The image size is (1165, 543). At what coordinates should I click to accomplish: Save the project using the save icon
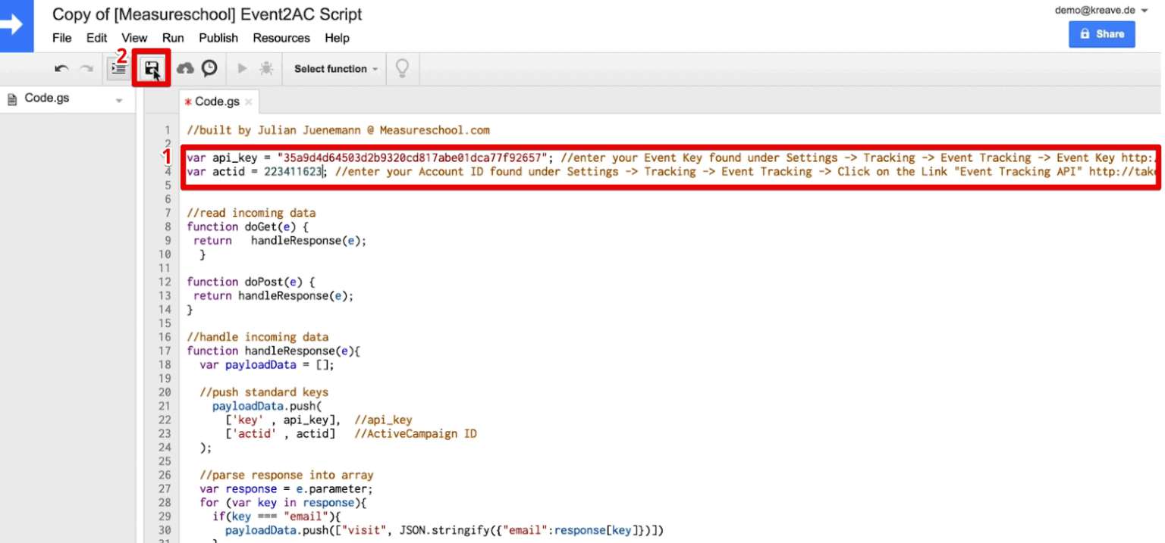click(x=151, y=68)
